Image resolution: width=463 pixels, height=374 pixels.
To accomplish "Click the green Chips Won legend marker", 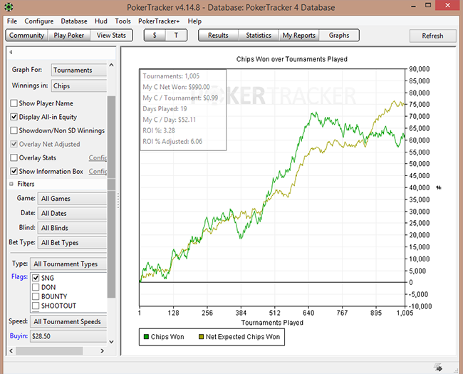I will tap(145, 337).
